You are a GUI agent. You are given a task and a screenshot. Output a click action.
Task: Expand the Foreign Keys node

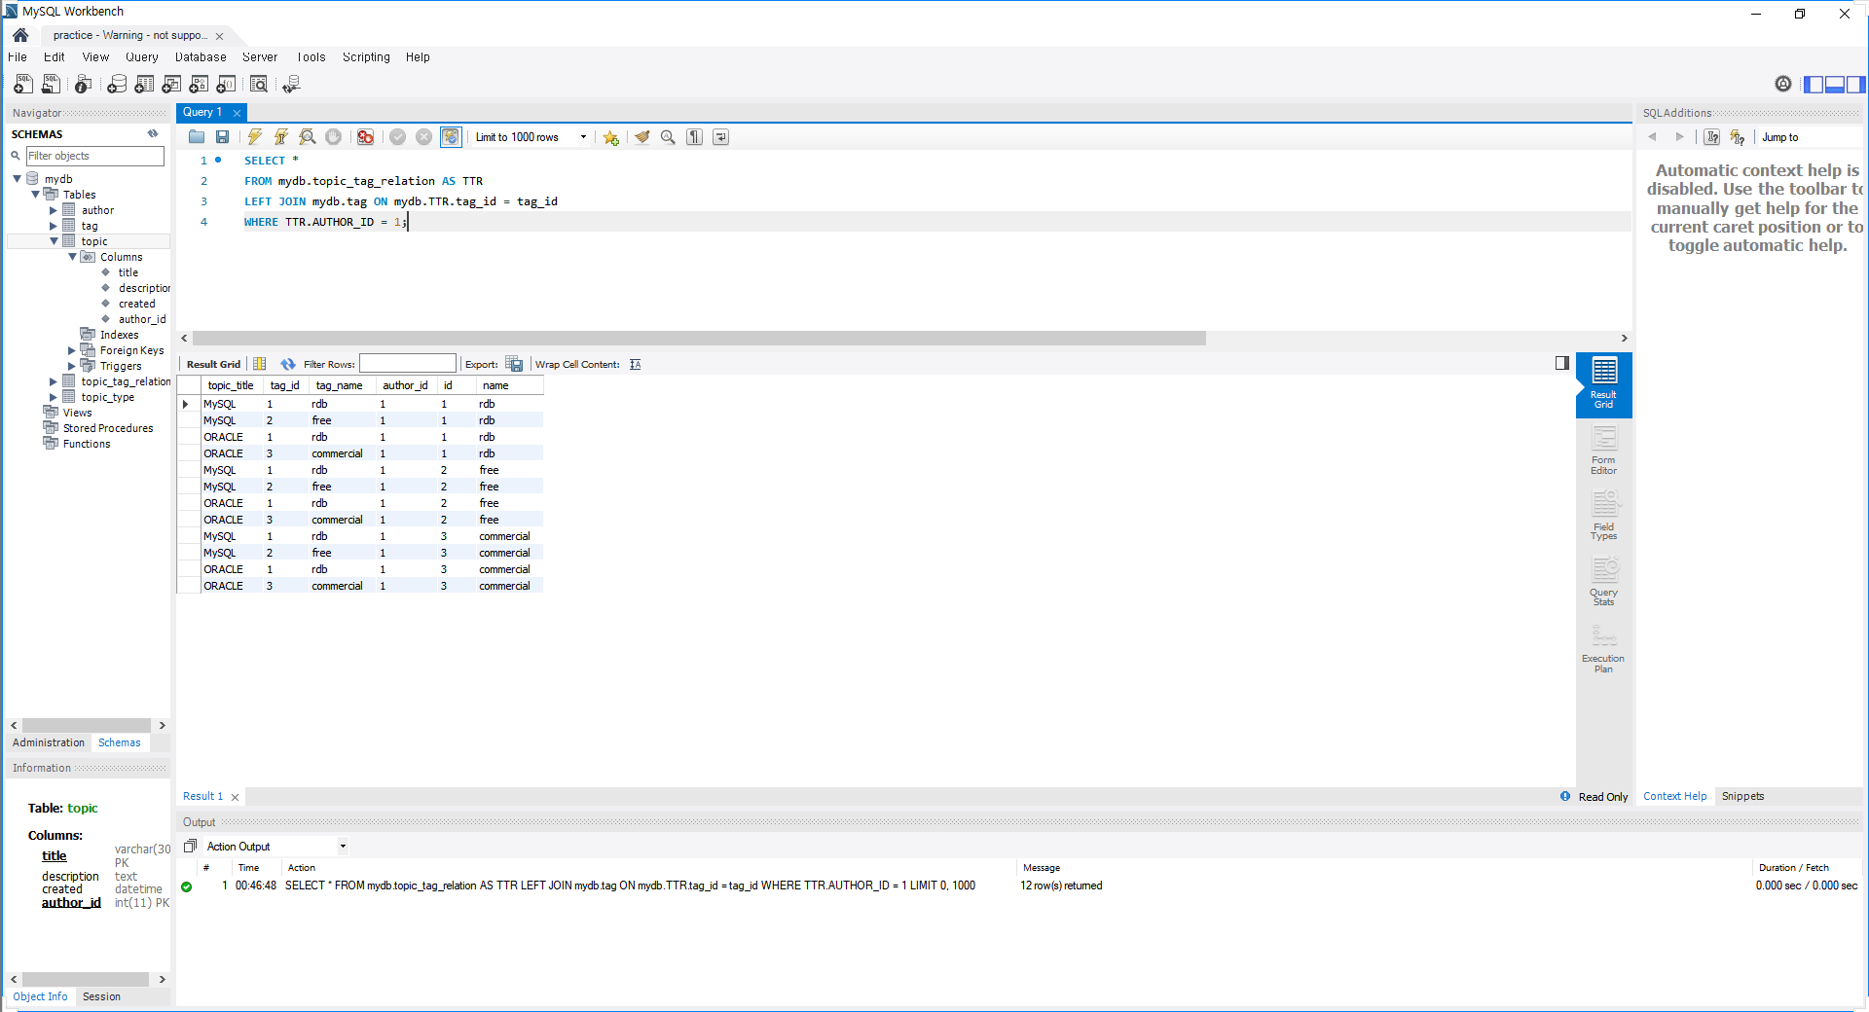(x=72, y=350)
